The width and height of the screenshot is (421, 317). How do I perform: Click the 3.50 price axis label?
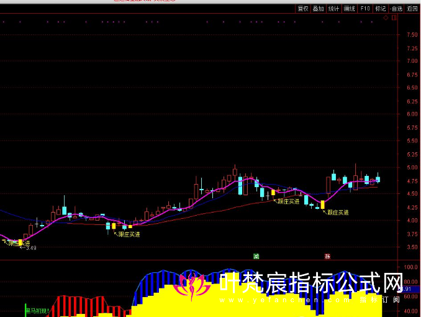point(412,247)
